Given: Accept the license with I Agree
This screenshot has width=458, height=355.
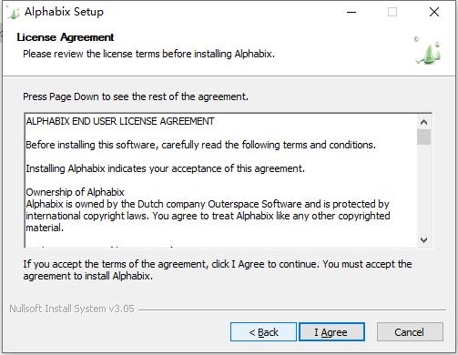Looking at the screenshot, I should [x=331, y=332].
